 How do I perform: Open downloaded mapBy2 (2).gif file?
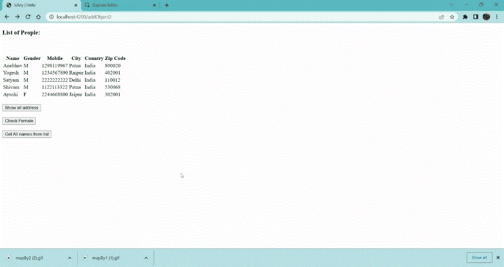29,258
